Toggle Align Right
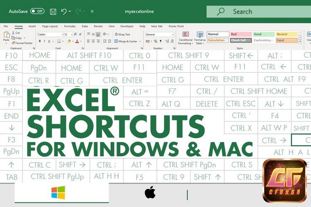Image resolution: width=311 pixels, height=207 pixels. (98, 41)
